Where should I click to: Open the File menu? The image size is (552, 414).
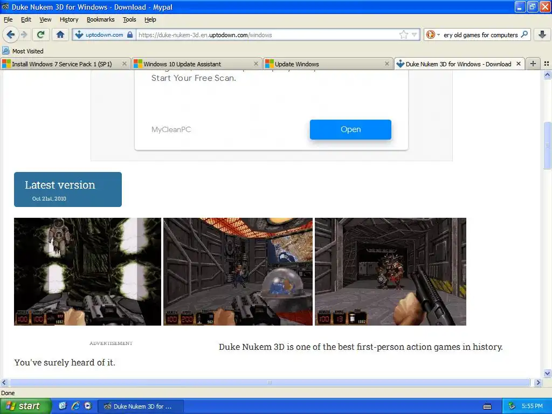pos(8,19)
